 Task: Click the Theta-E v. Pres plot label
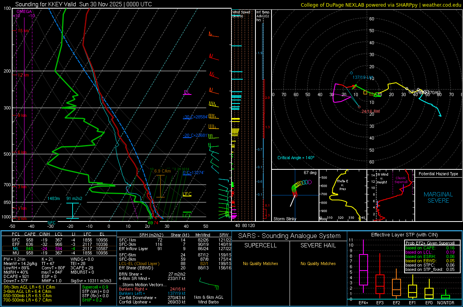pyautogui.click(x=343, y=185)
